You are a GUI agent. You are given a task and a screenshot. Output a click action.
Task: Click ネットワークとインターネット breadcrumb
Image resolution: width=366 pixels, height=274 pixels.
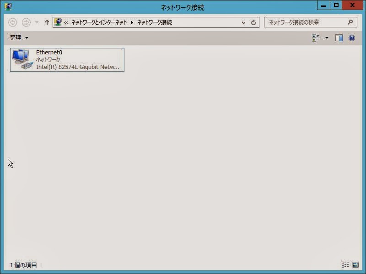point(99,22)
